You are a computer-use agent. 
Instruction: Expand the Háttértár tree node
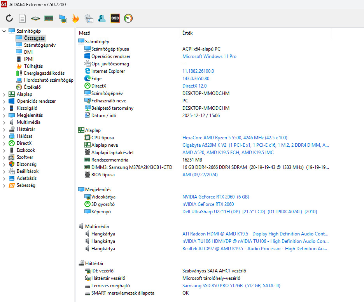4,129
